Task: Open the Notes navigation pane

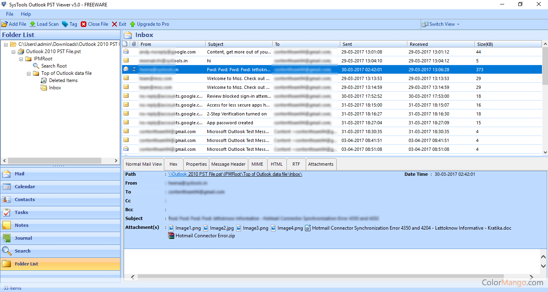Action: [60, 225]
